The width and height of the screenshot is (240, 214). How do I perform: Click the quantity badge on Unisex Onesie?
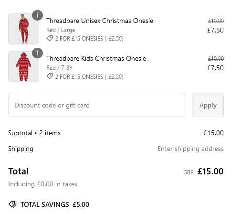pos(37,15)
